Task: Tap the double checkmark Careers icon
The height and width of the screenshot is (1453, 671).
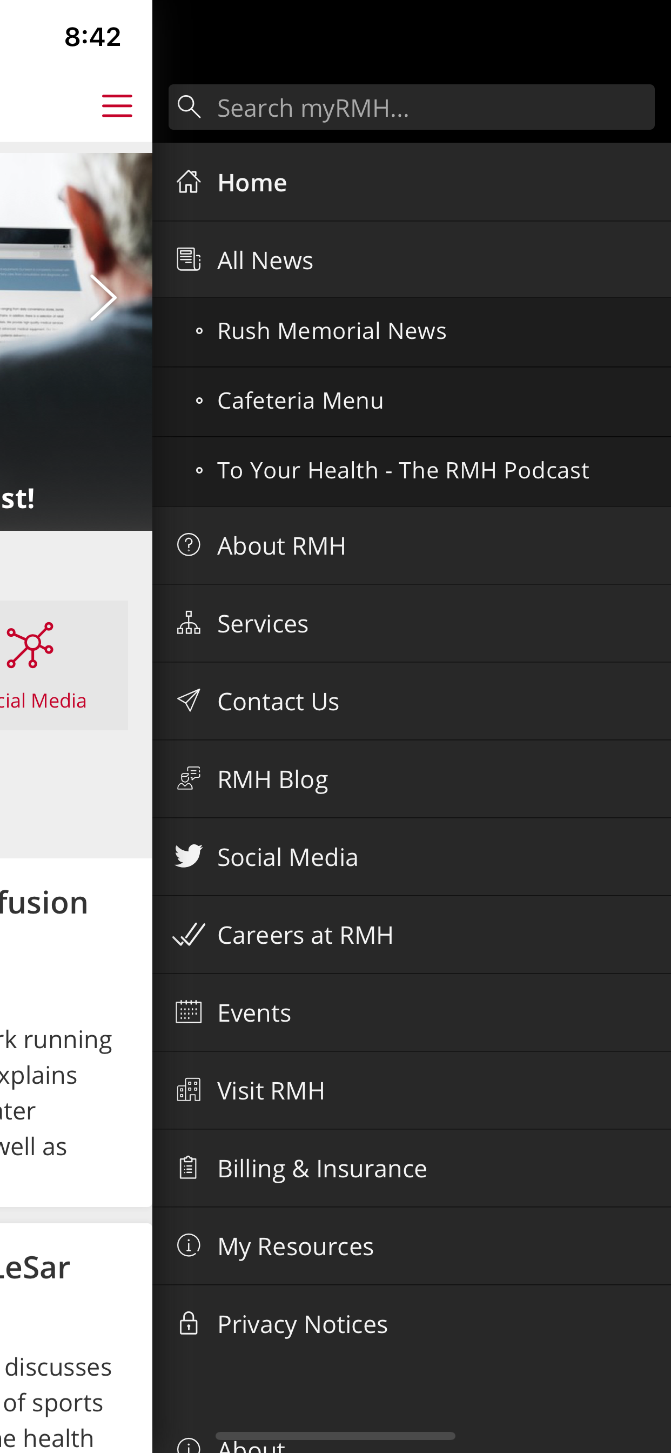Action: [189, 934]
